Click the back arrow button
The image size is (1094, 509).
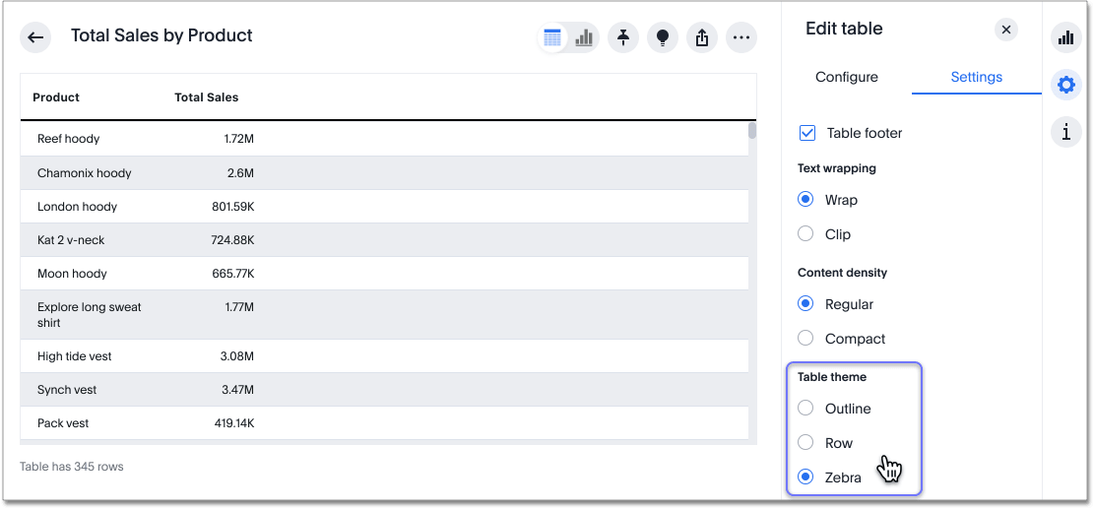point(36,37)
